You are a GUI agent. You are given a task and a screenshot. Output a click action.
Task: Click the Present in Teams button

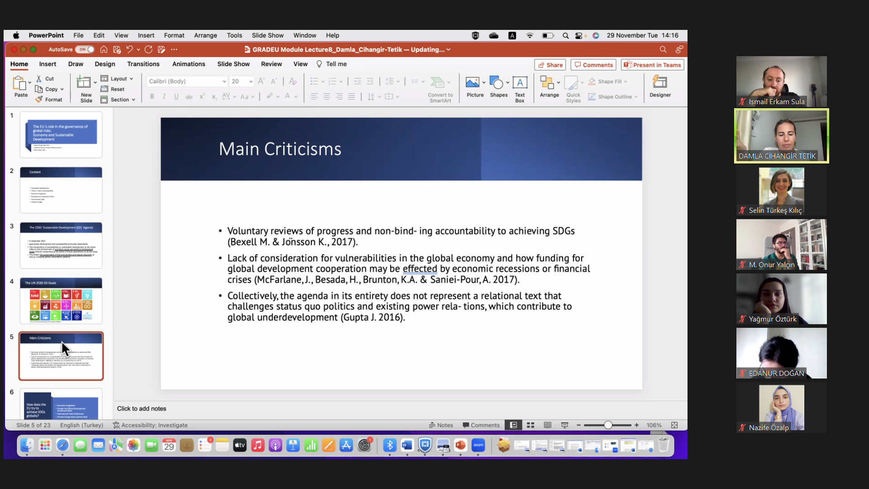click(x=652, y=65)
